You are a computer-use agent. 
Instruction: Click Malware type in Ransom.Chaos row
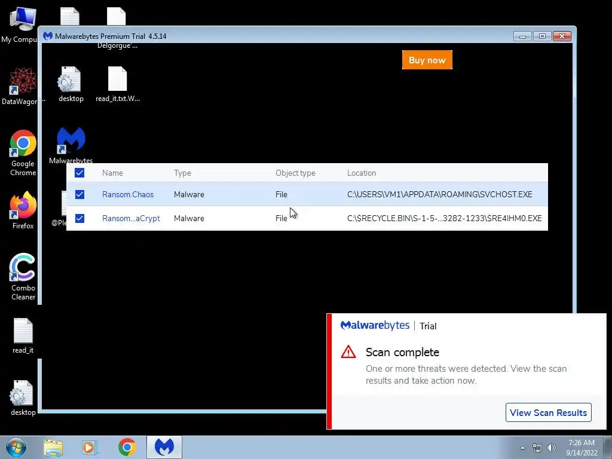pyautogui.click(x=189, y=194)
